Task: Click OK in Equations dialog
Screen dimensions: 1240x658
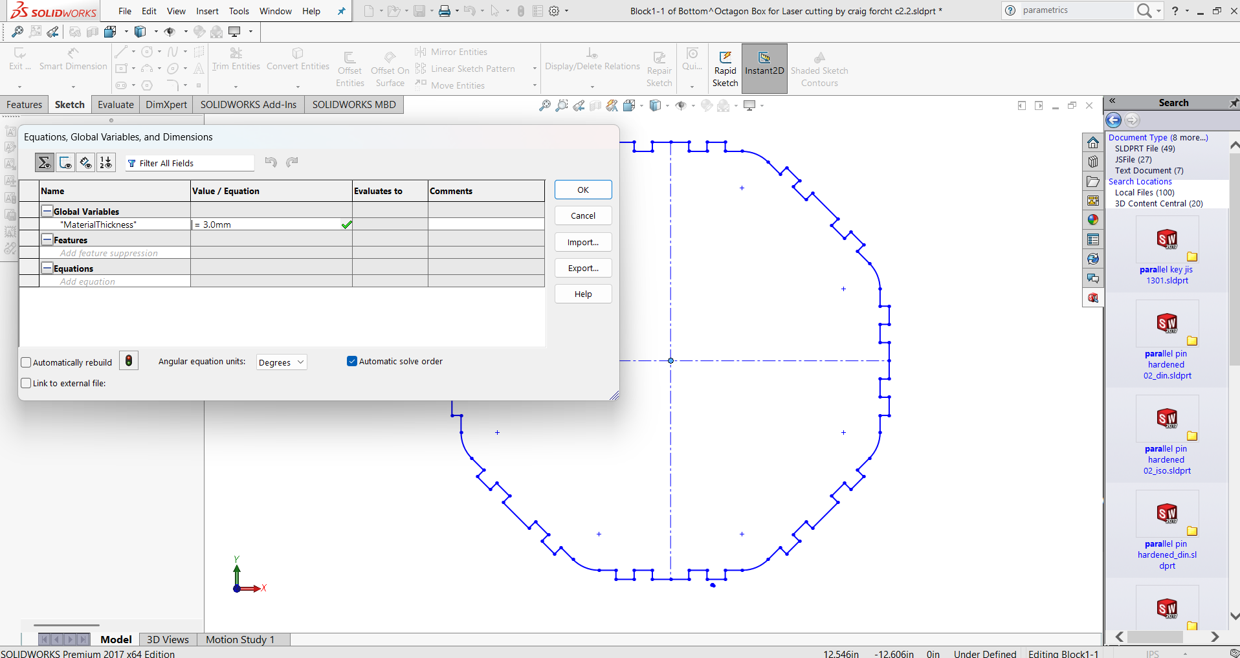Action: tap(583, 190)
